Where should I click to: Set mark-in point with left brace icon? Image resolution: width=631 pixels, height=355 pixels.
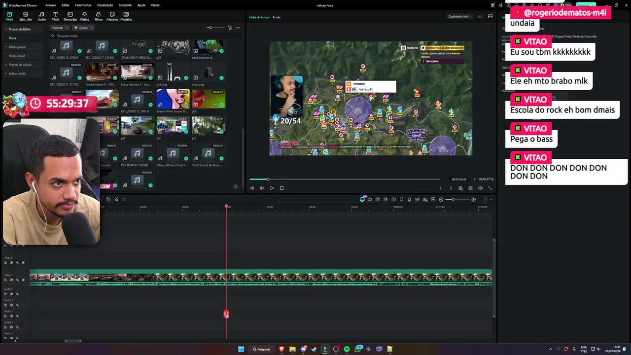(441, 188)
